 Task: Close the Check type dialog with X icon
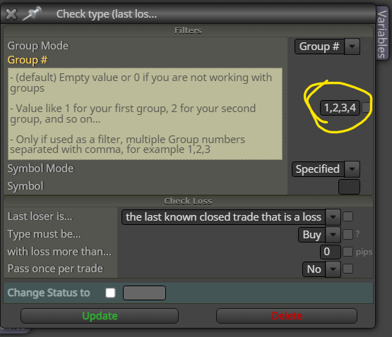click(x=11, y=13)
